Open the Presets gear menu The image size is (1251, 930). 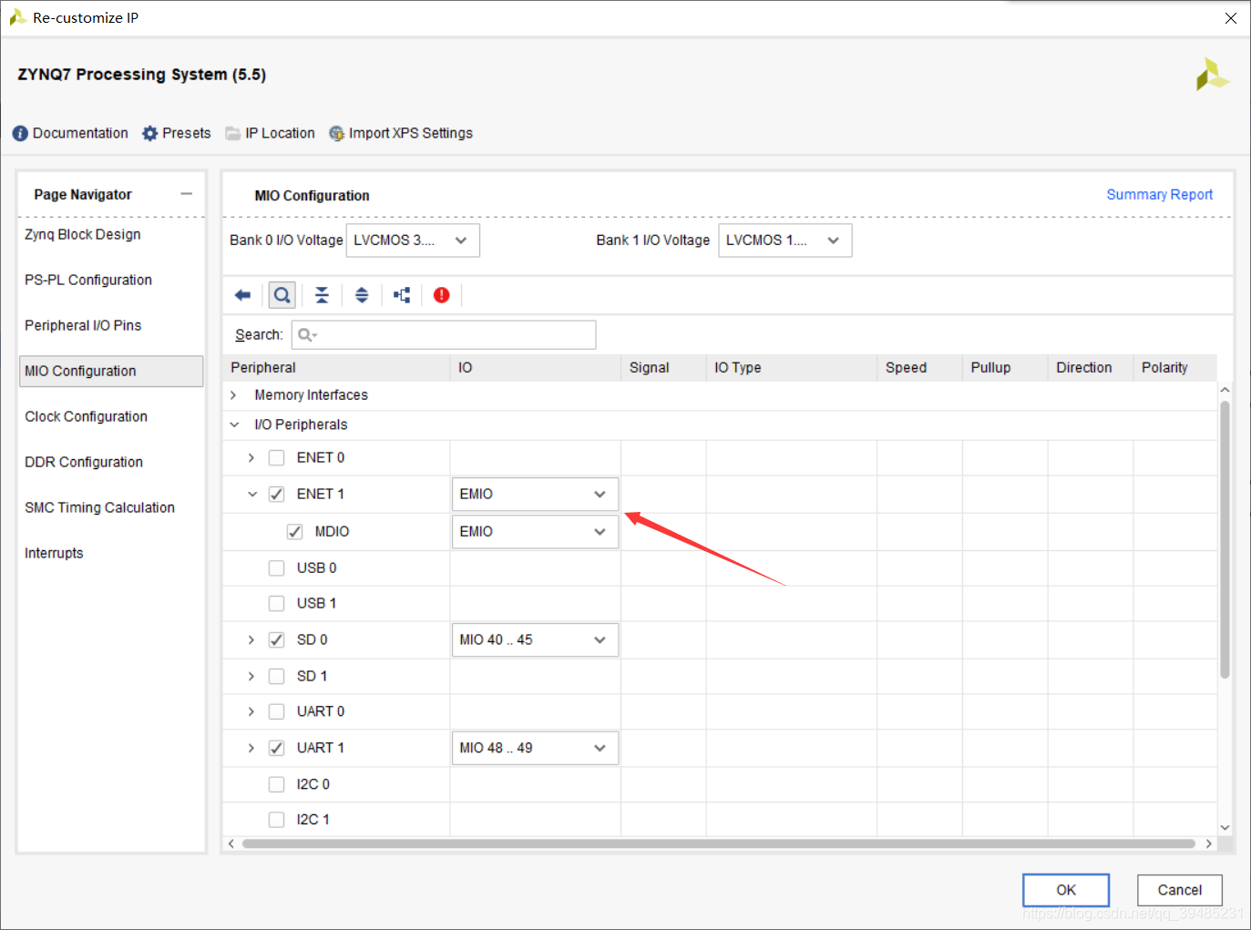(x=177, y=133)
